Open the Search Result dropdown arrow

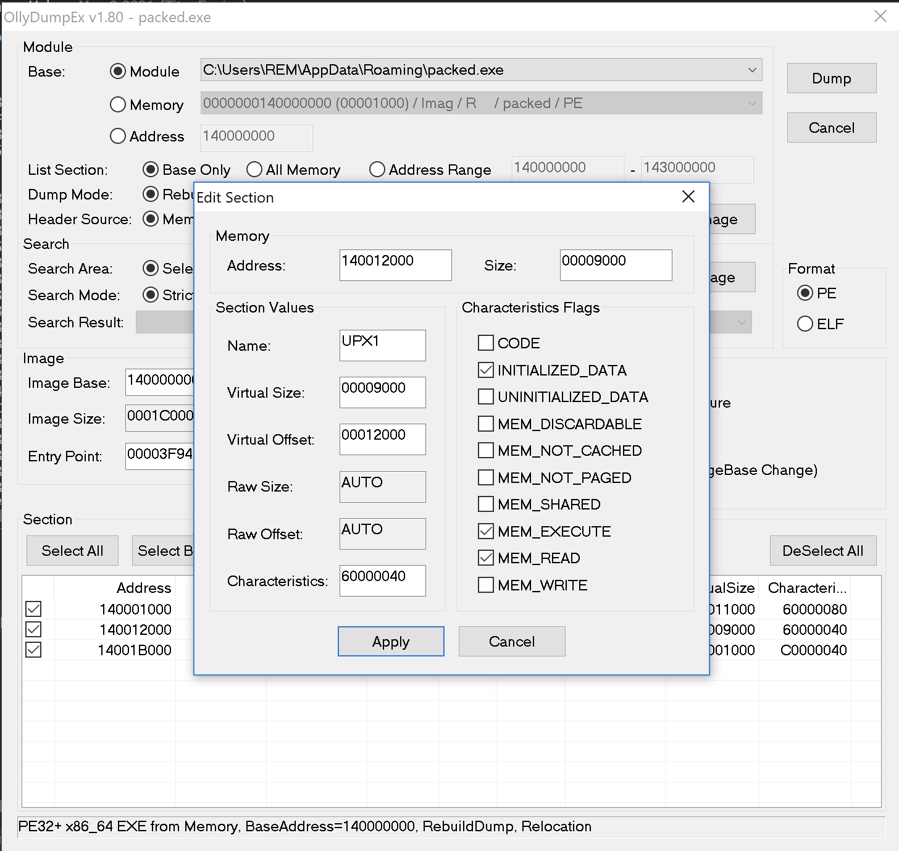click(x=742, y=322)
